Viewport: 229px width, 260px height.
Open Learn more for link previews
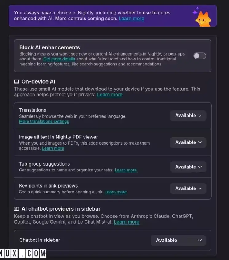(x=116, y=192)
